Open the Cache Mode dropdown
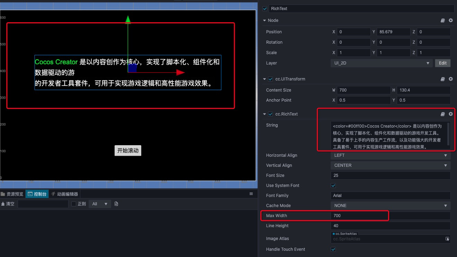Screen dimensions: 457x257 click(391, 206)
